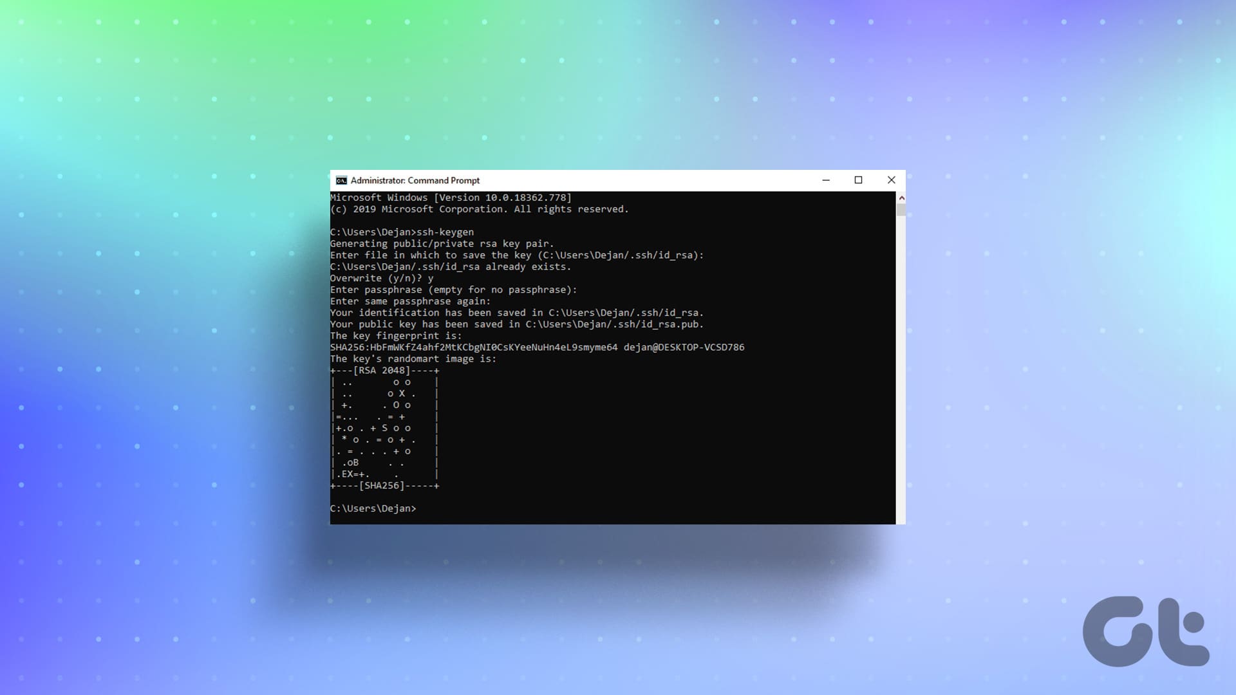Screen dimensions: 1236x695
Task: Click the vertical scrollbar track
Action: (901, 360)
